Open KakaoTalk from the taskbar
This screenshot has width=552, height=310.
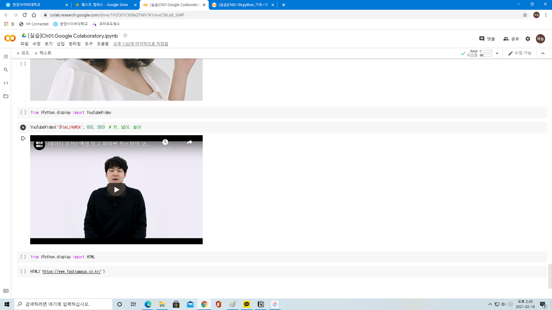click(x=247, y=304)
